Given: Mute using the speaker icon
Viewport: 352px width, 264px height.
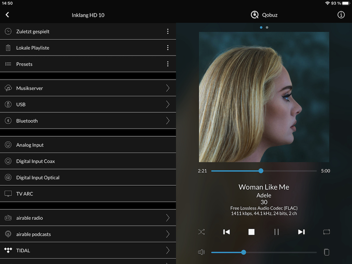Looking at the screenshot, I should point(201,252).
